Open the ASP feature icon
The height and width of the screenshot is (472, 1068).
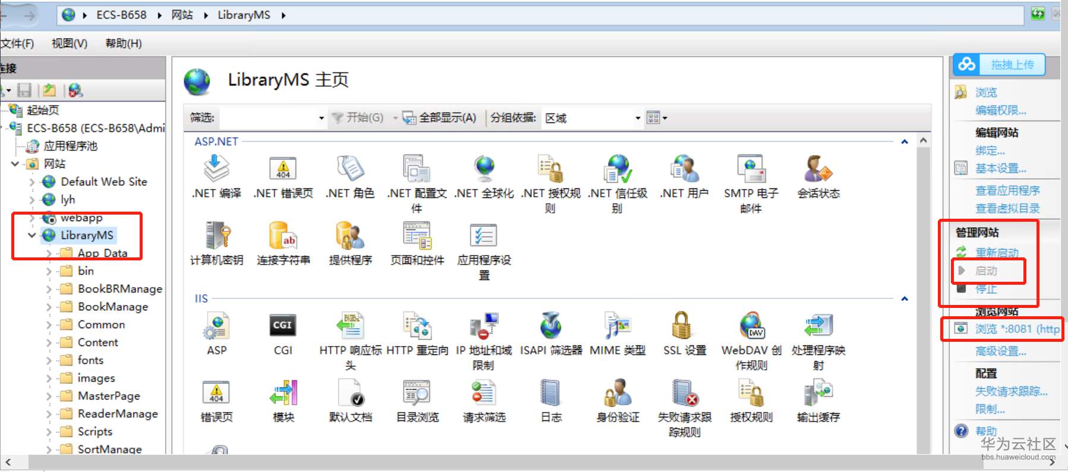pyautogui.click(x=216, y=326)
